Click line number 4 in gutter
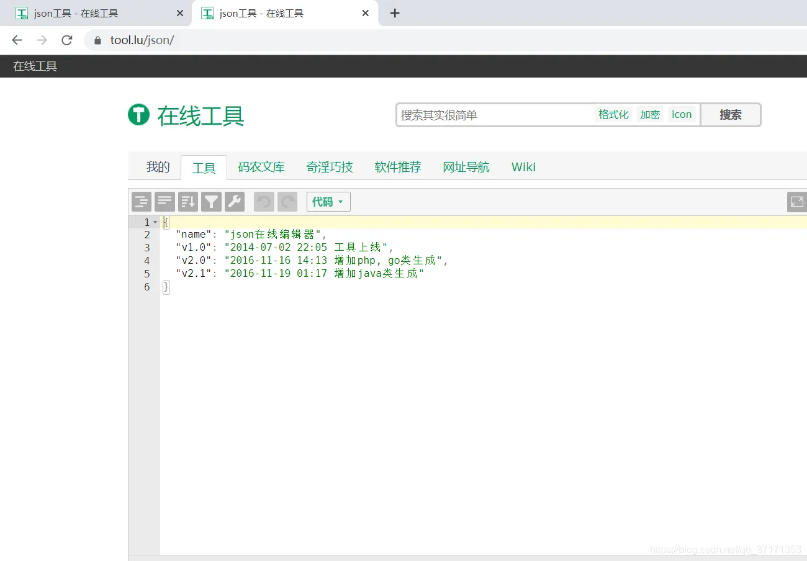Image resolution: width=807 pixels, height=561 pixels. coord(147,261)
